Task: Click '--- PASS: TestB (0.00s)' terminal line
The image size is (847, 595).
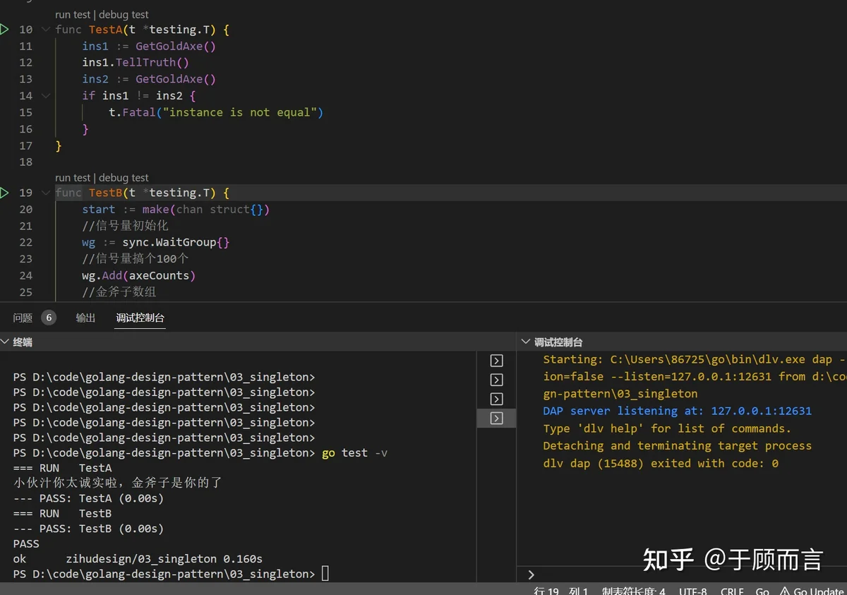Action: pyautogui.click(x=88, y=529)
